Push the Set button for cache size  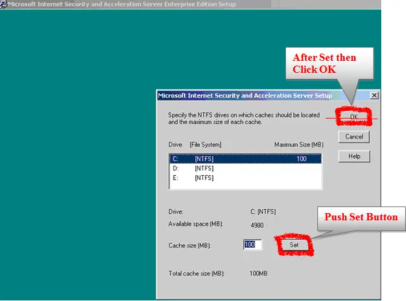click(x=294, y=244)
